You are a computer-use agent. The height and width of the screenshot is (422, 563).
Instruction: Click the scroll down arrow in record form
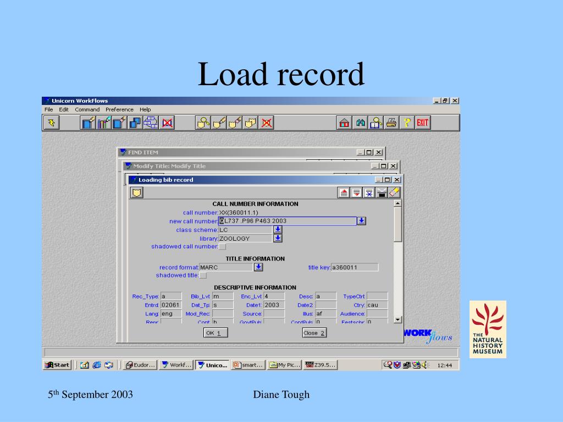point(398,319)
